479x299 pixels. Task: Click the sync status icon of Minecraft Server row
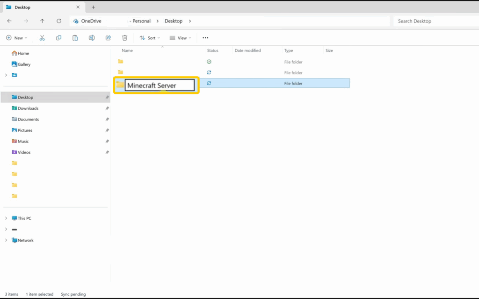pos(209,83)
